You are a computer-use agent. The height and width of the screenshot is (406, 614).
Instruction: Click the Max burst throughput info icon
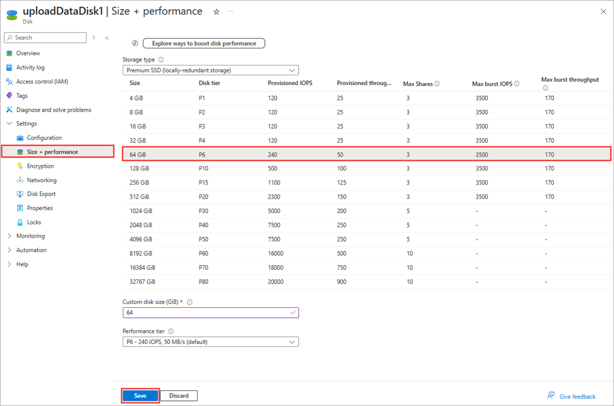click(546, 88)
